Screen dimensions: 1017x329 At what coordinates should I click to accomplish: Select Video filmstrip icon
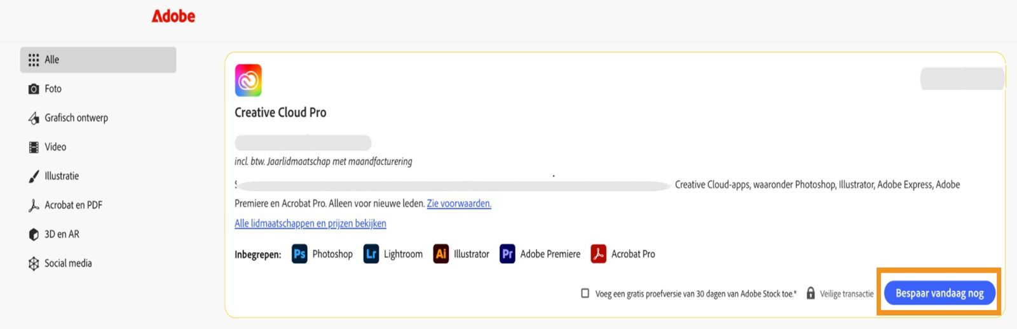tap(34, 147)
